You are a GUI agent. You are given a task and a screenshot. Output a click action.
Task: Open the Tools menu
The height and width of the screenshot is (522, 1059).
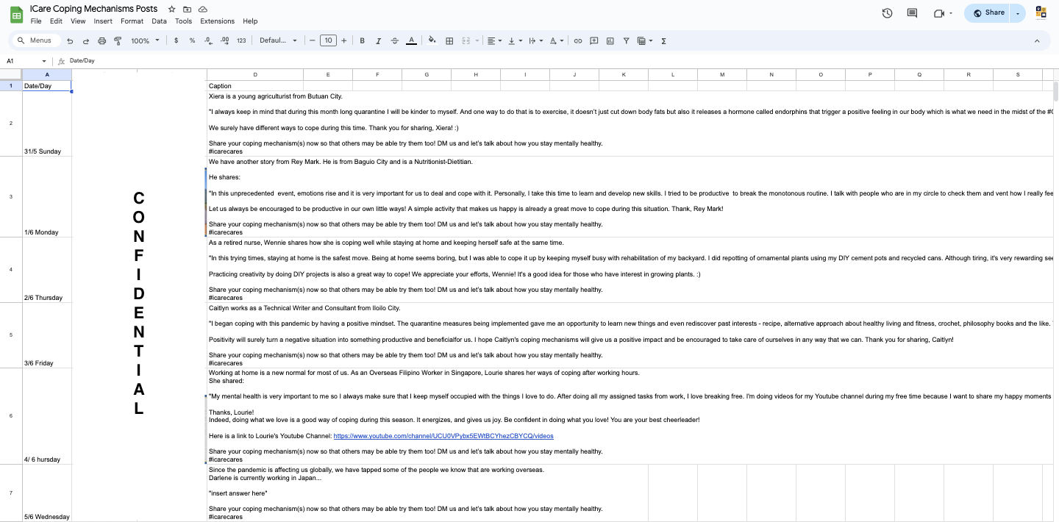click(x=184, y=21)
